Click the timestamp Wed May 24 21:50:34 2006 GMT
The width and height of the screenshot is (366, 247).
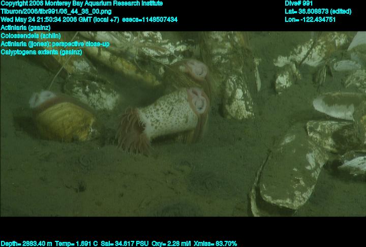(x=46, y=19)
